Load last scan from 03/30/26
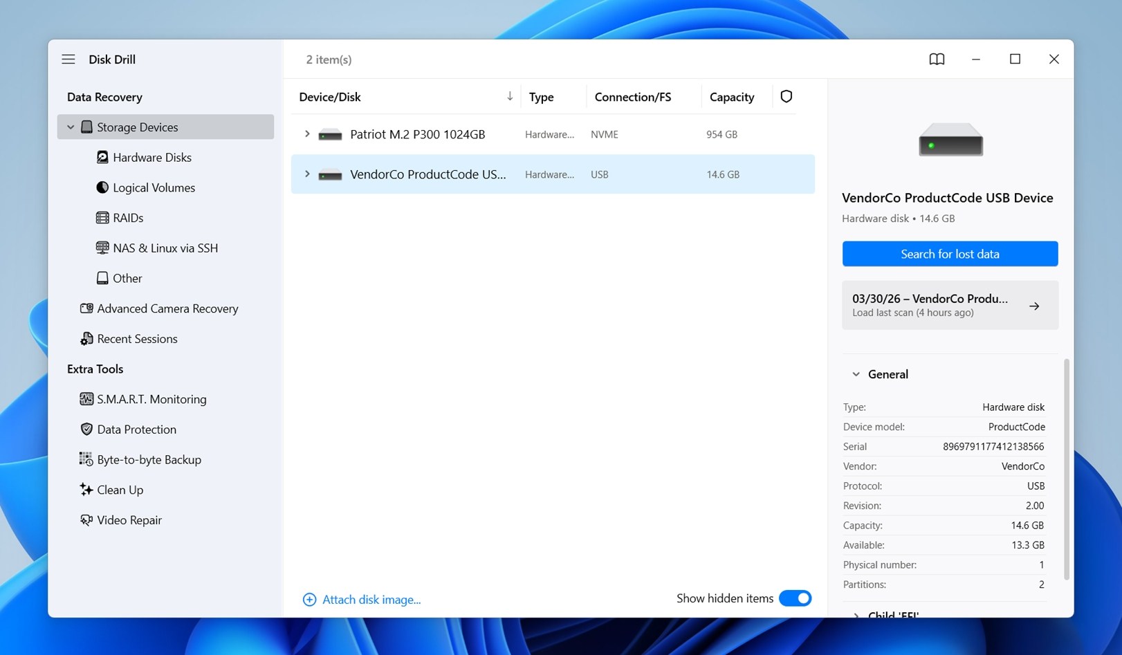Screen dimensions: 1122x655 click(x=950, y=305)
